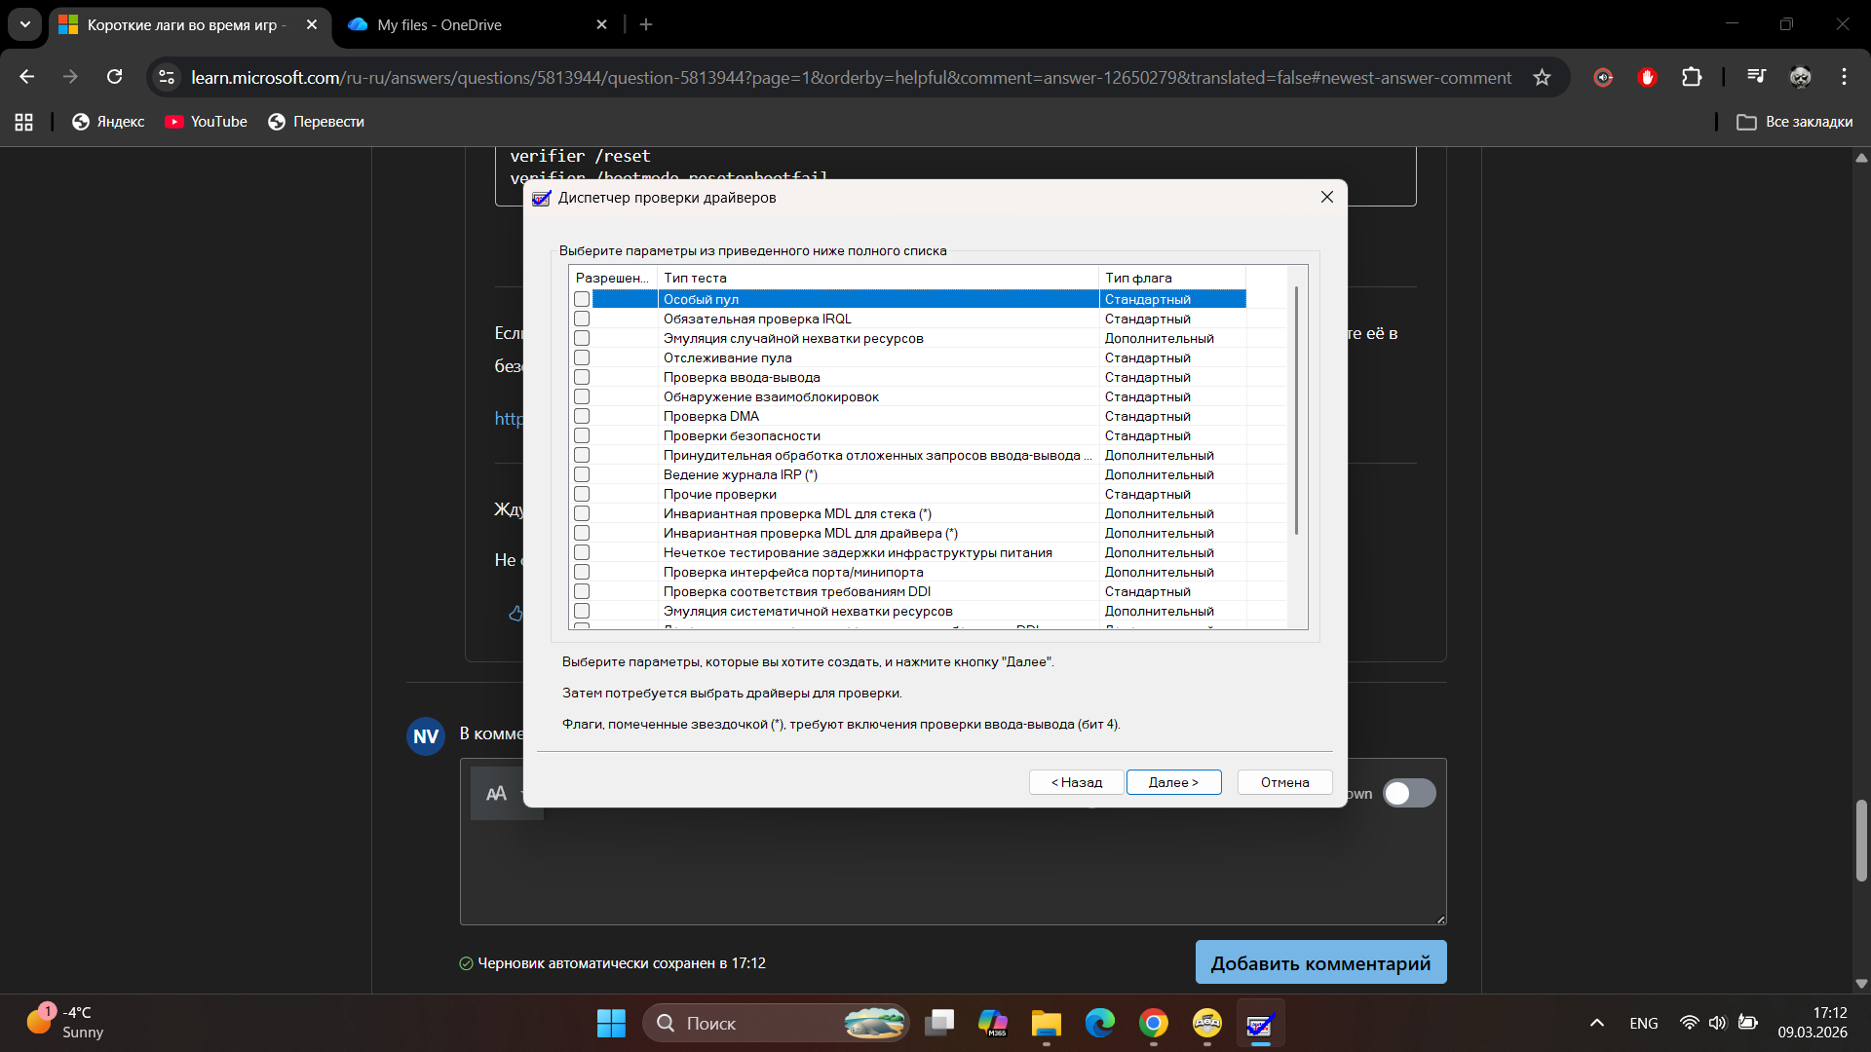Click the address bar URL
The height and width of the screenshot is (1052, 1871).
tap(851, 77)
